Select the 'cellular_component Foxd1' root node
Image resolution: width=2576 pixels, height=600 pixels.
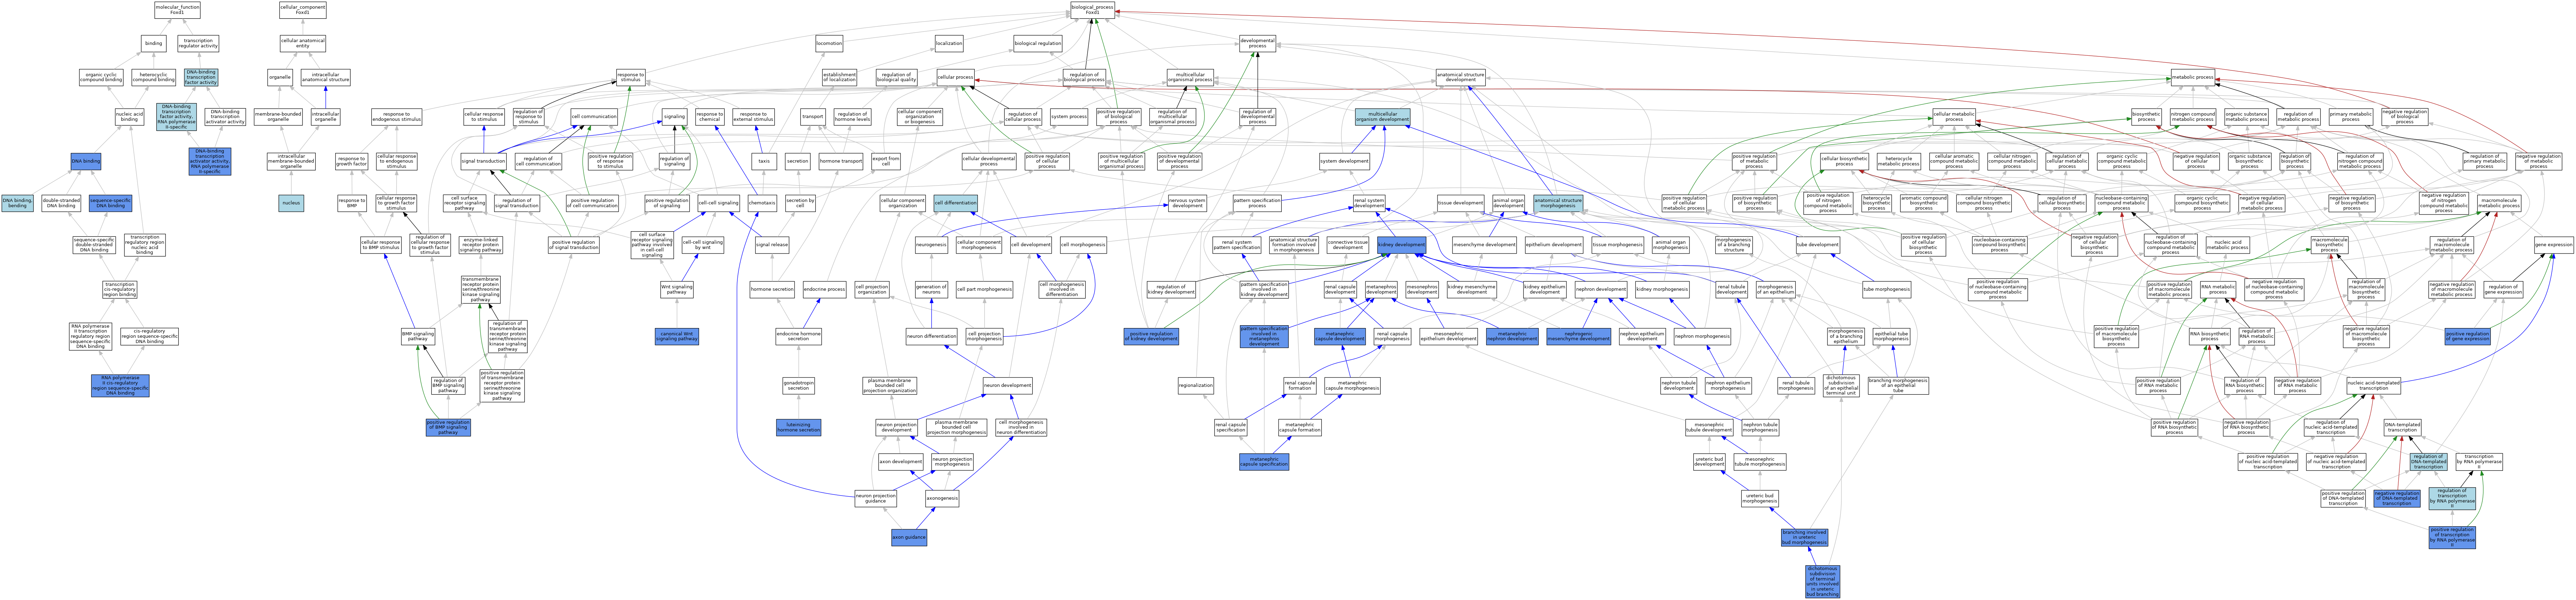303,10
